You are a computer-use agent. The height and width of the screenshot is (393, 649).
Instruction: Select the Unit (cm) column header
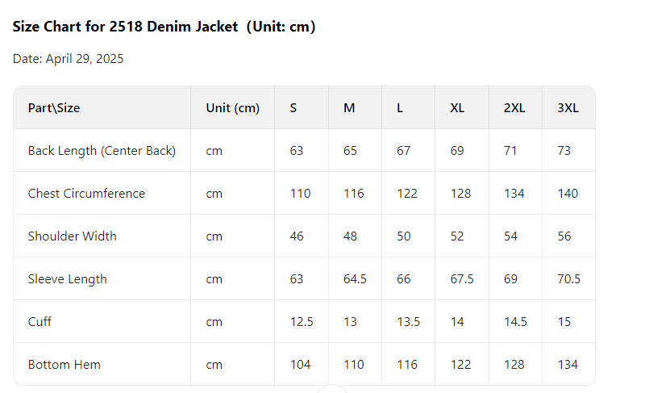point(232,108)
